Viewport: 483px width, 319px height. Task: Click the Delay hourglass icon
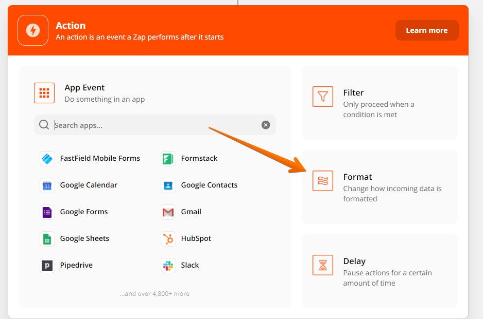pos(323,265)
